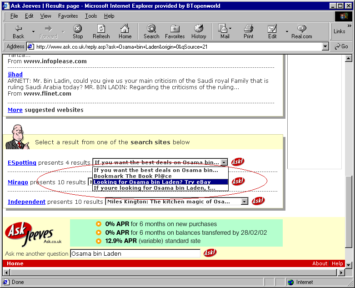
Task: Click the IE icon in the title bar
Action: (x=6, y=5)
